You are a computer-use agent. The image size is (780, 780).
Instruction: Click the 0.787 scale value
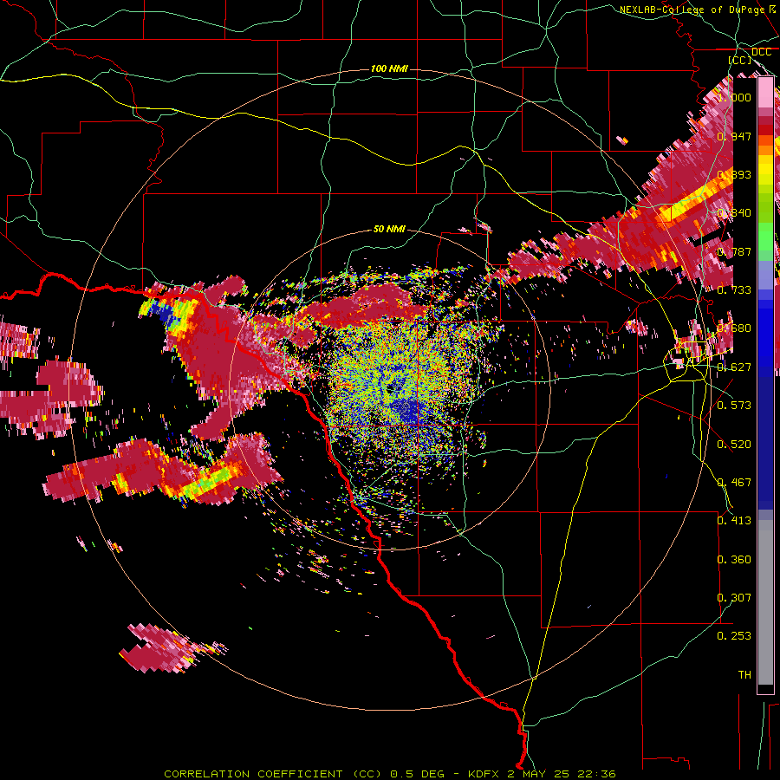click(x=734, y=251)
